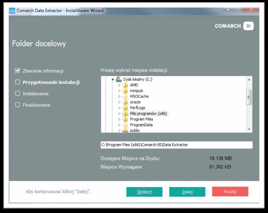Click the Folder docelowy heading
The height and width of the screenshot is (213, 268).
tap(39, 44)
